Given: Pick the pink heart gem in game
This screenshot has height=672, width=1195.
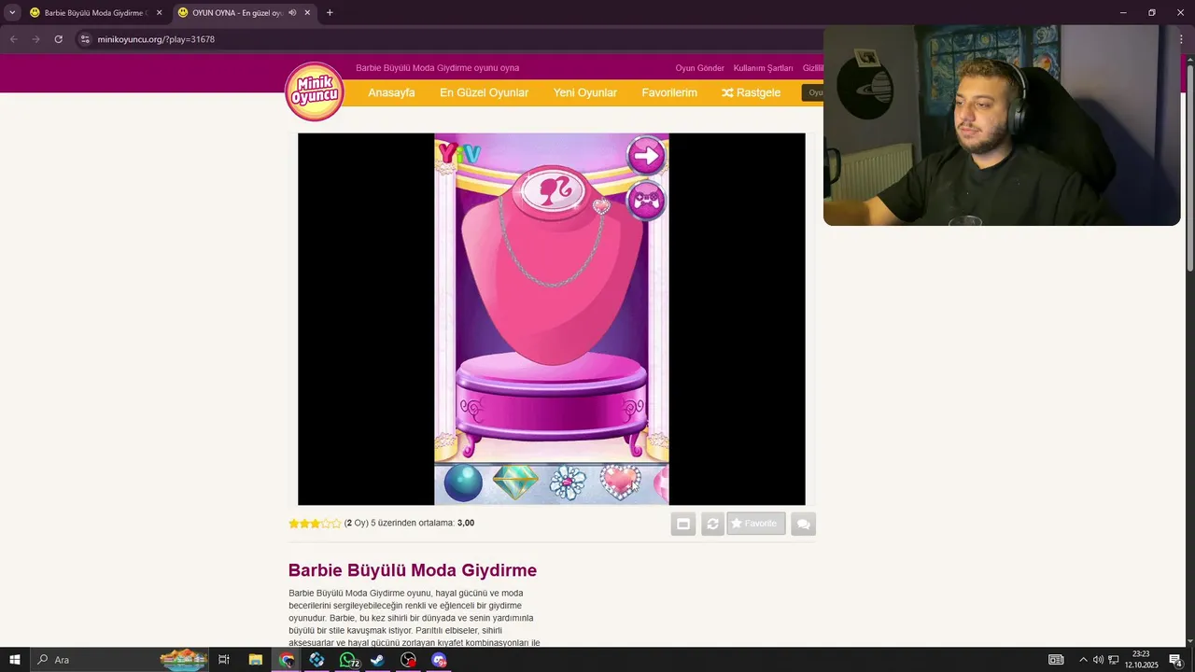Looking at the screenshot, I should click(620, 483).
